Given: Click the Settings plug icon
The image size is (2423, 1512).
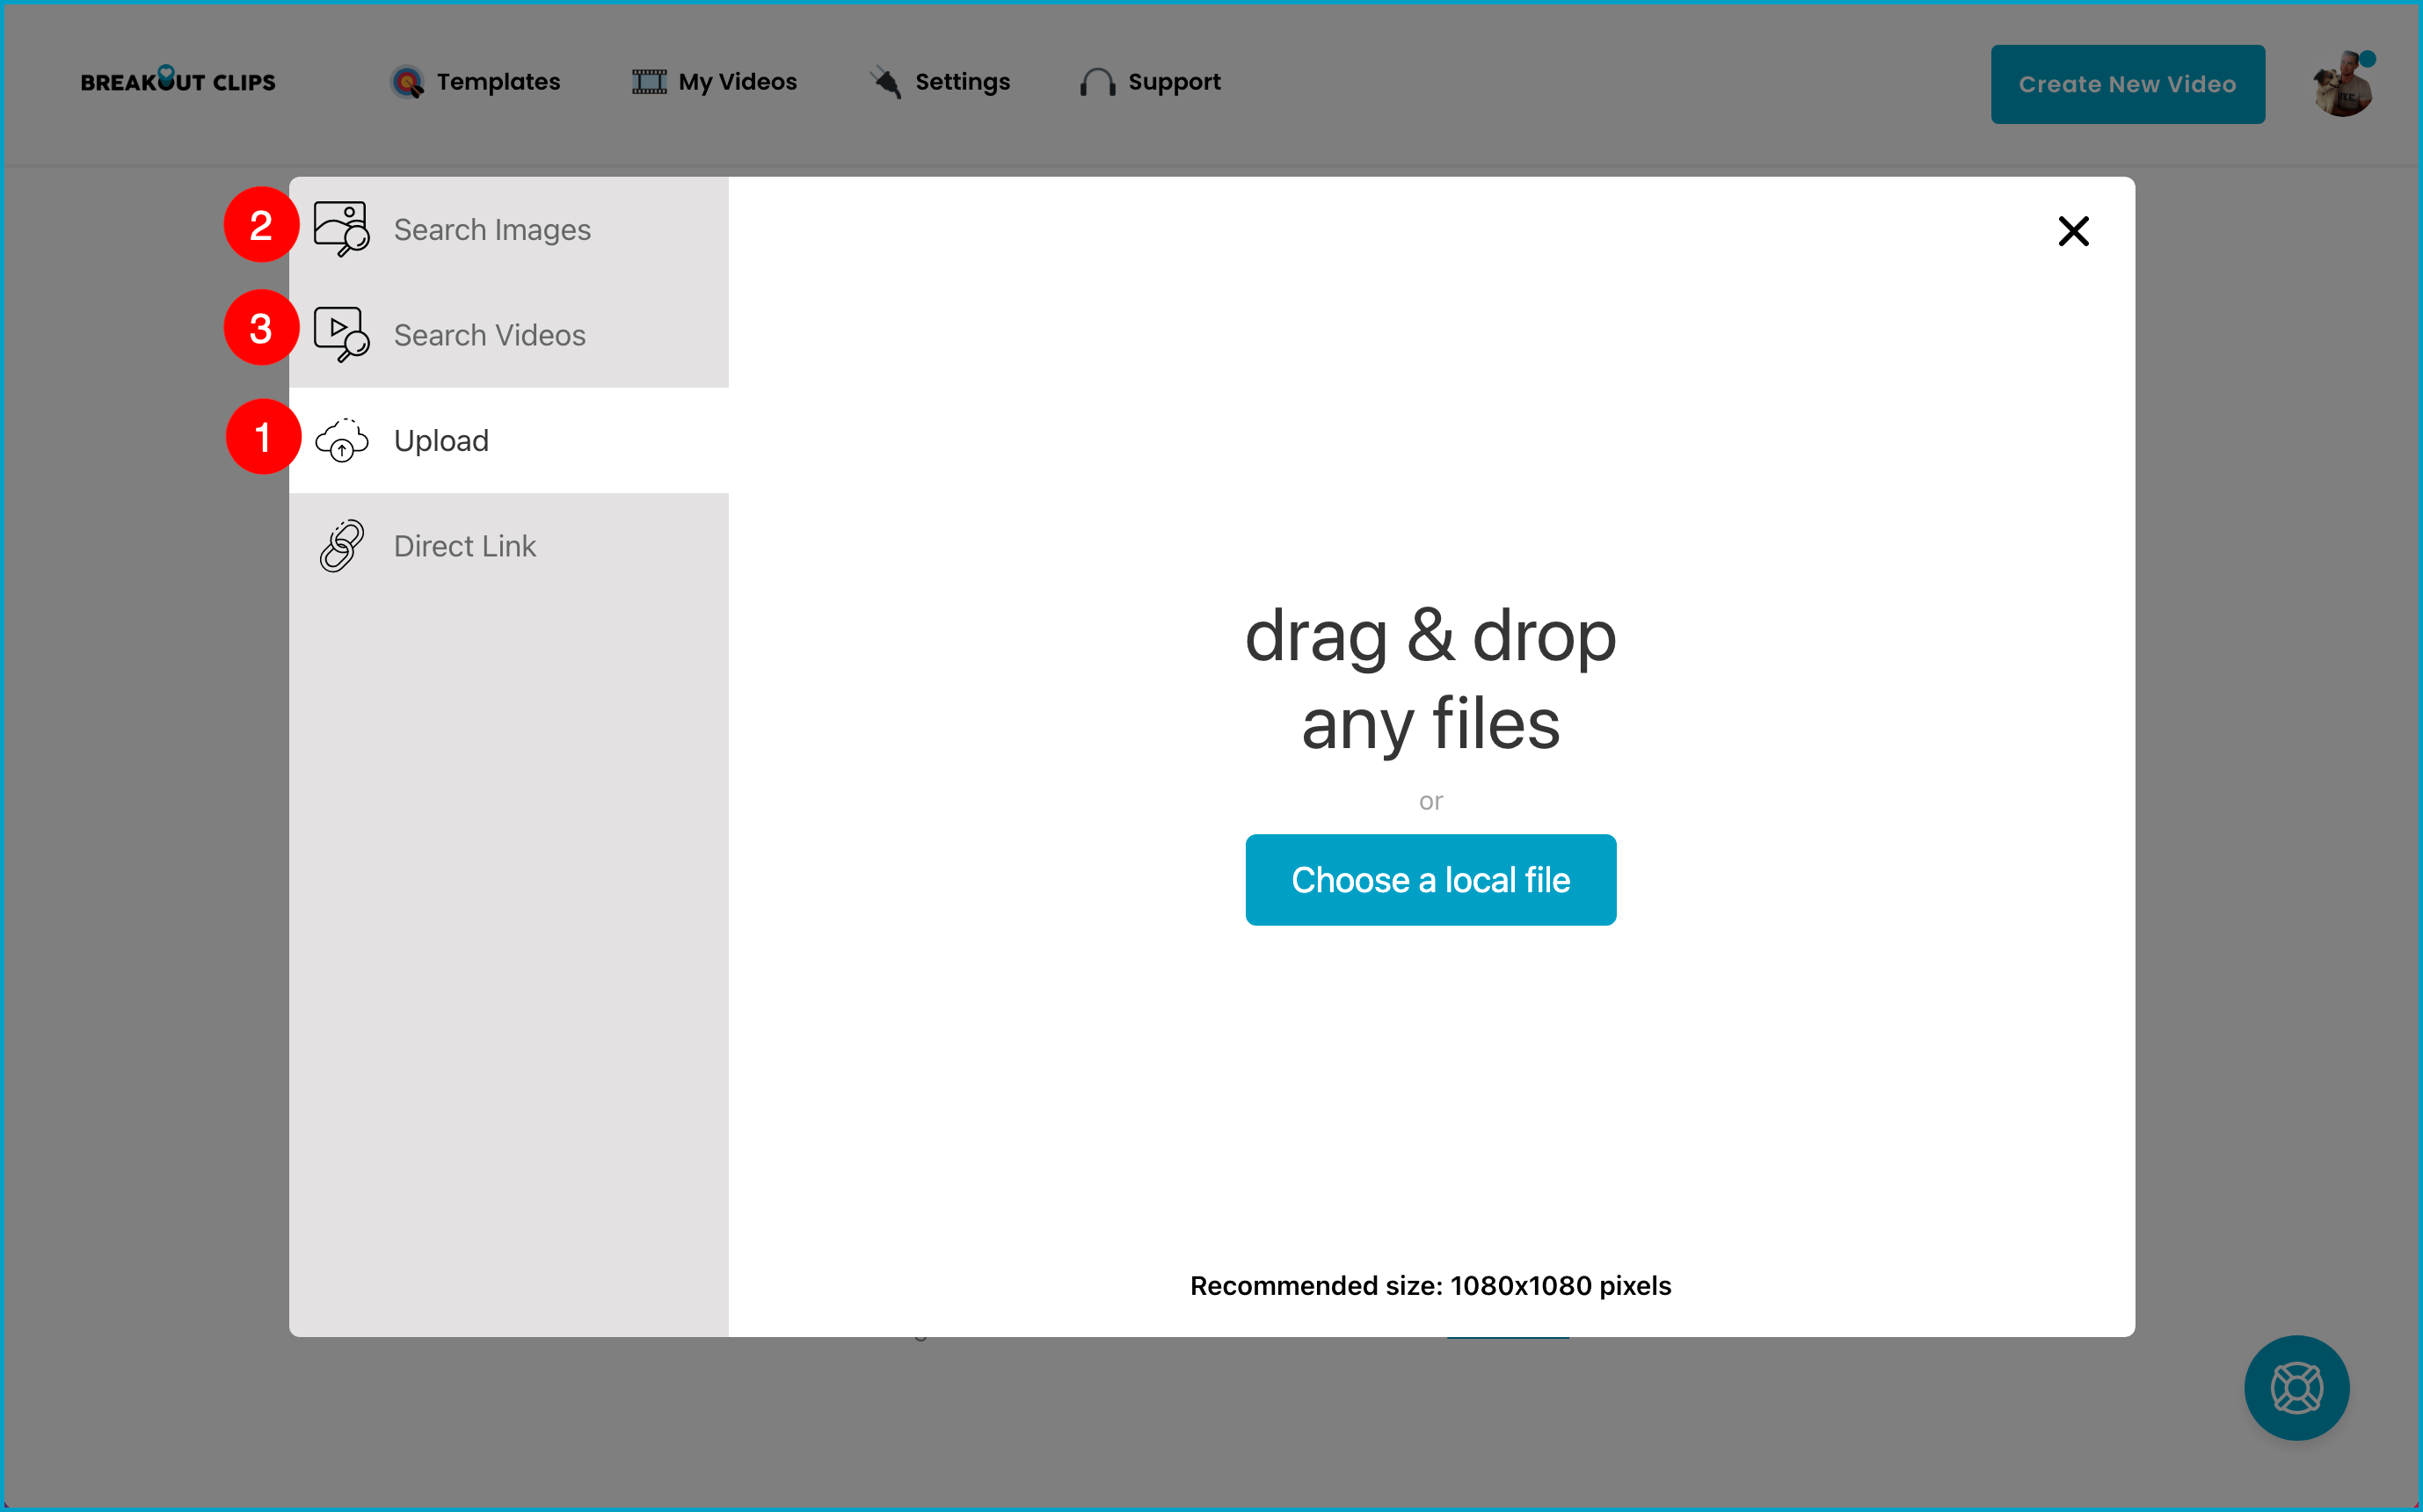Looking at the screenshot, I should pyautogui.click(x=886, y=82).
